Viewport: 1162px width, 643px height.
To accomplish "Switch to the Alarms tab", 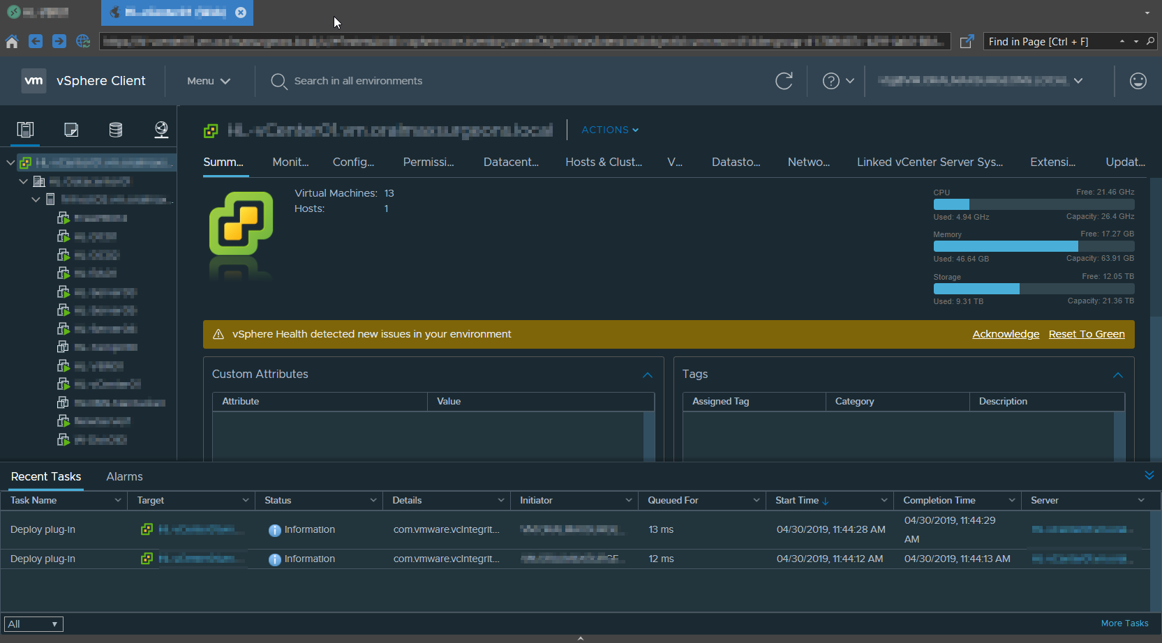I will pyautogui.click(x=124, y=476).
